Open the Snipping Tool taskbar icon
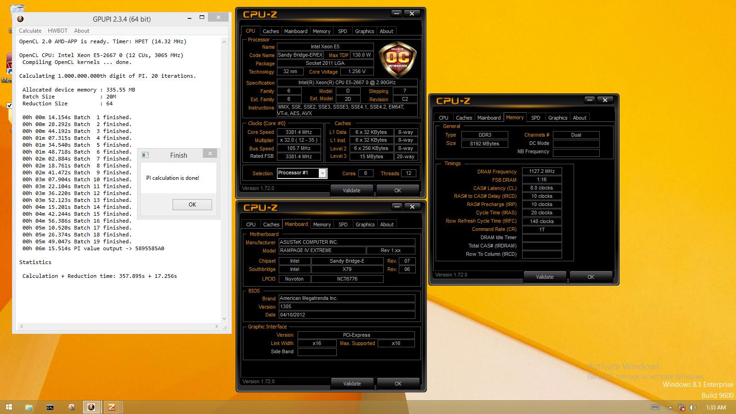The height and width of the screenshot is (414, 736). [x=71, y=407]
